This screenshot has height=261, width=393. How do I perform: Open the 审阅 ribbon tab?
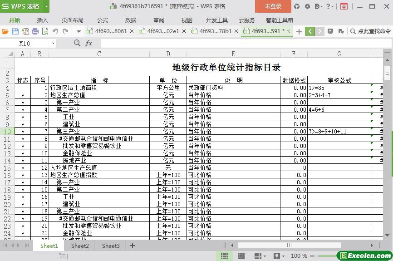[159, 20]
